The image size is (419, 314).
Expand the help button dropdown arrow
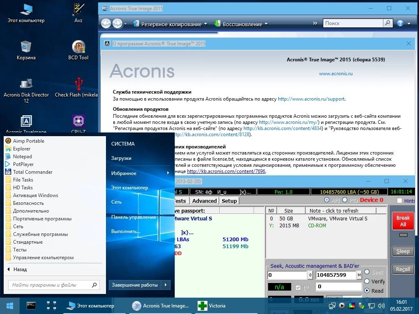(409, 24)
